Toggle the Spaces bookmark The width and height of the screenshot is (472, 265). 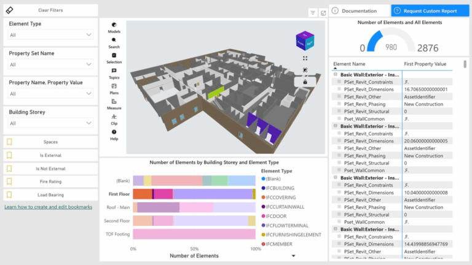pyautogui.click(x=50, y=142)
